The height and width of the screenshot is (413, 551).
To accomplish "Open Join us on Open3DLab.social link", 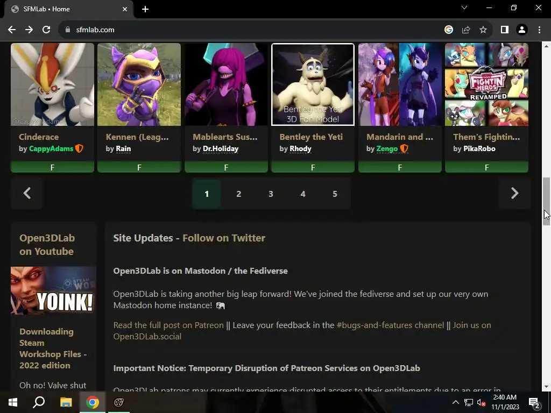I will pyautogui.click(x=302, y=331).
